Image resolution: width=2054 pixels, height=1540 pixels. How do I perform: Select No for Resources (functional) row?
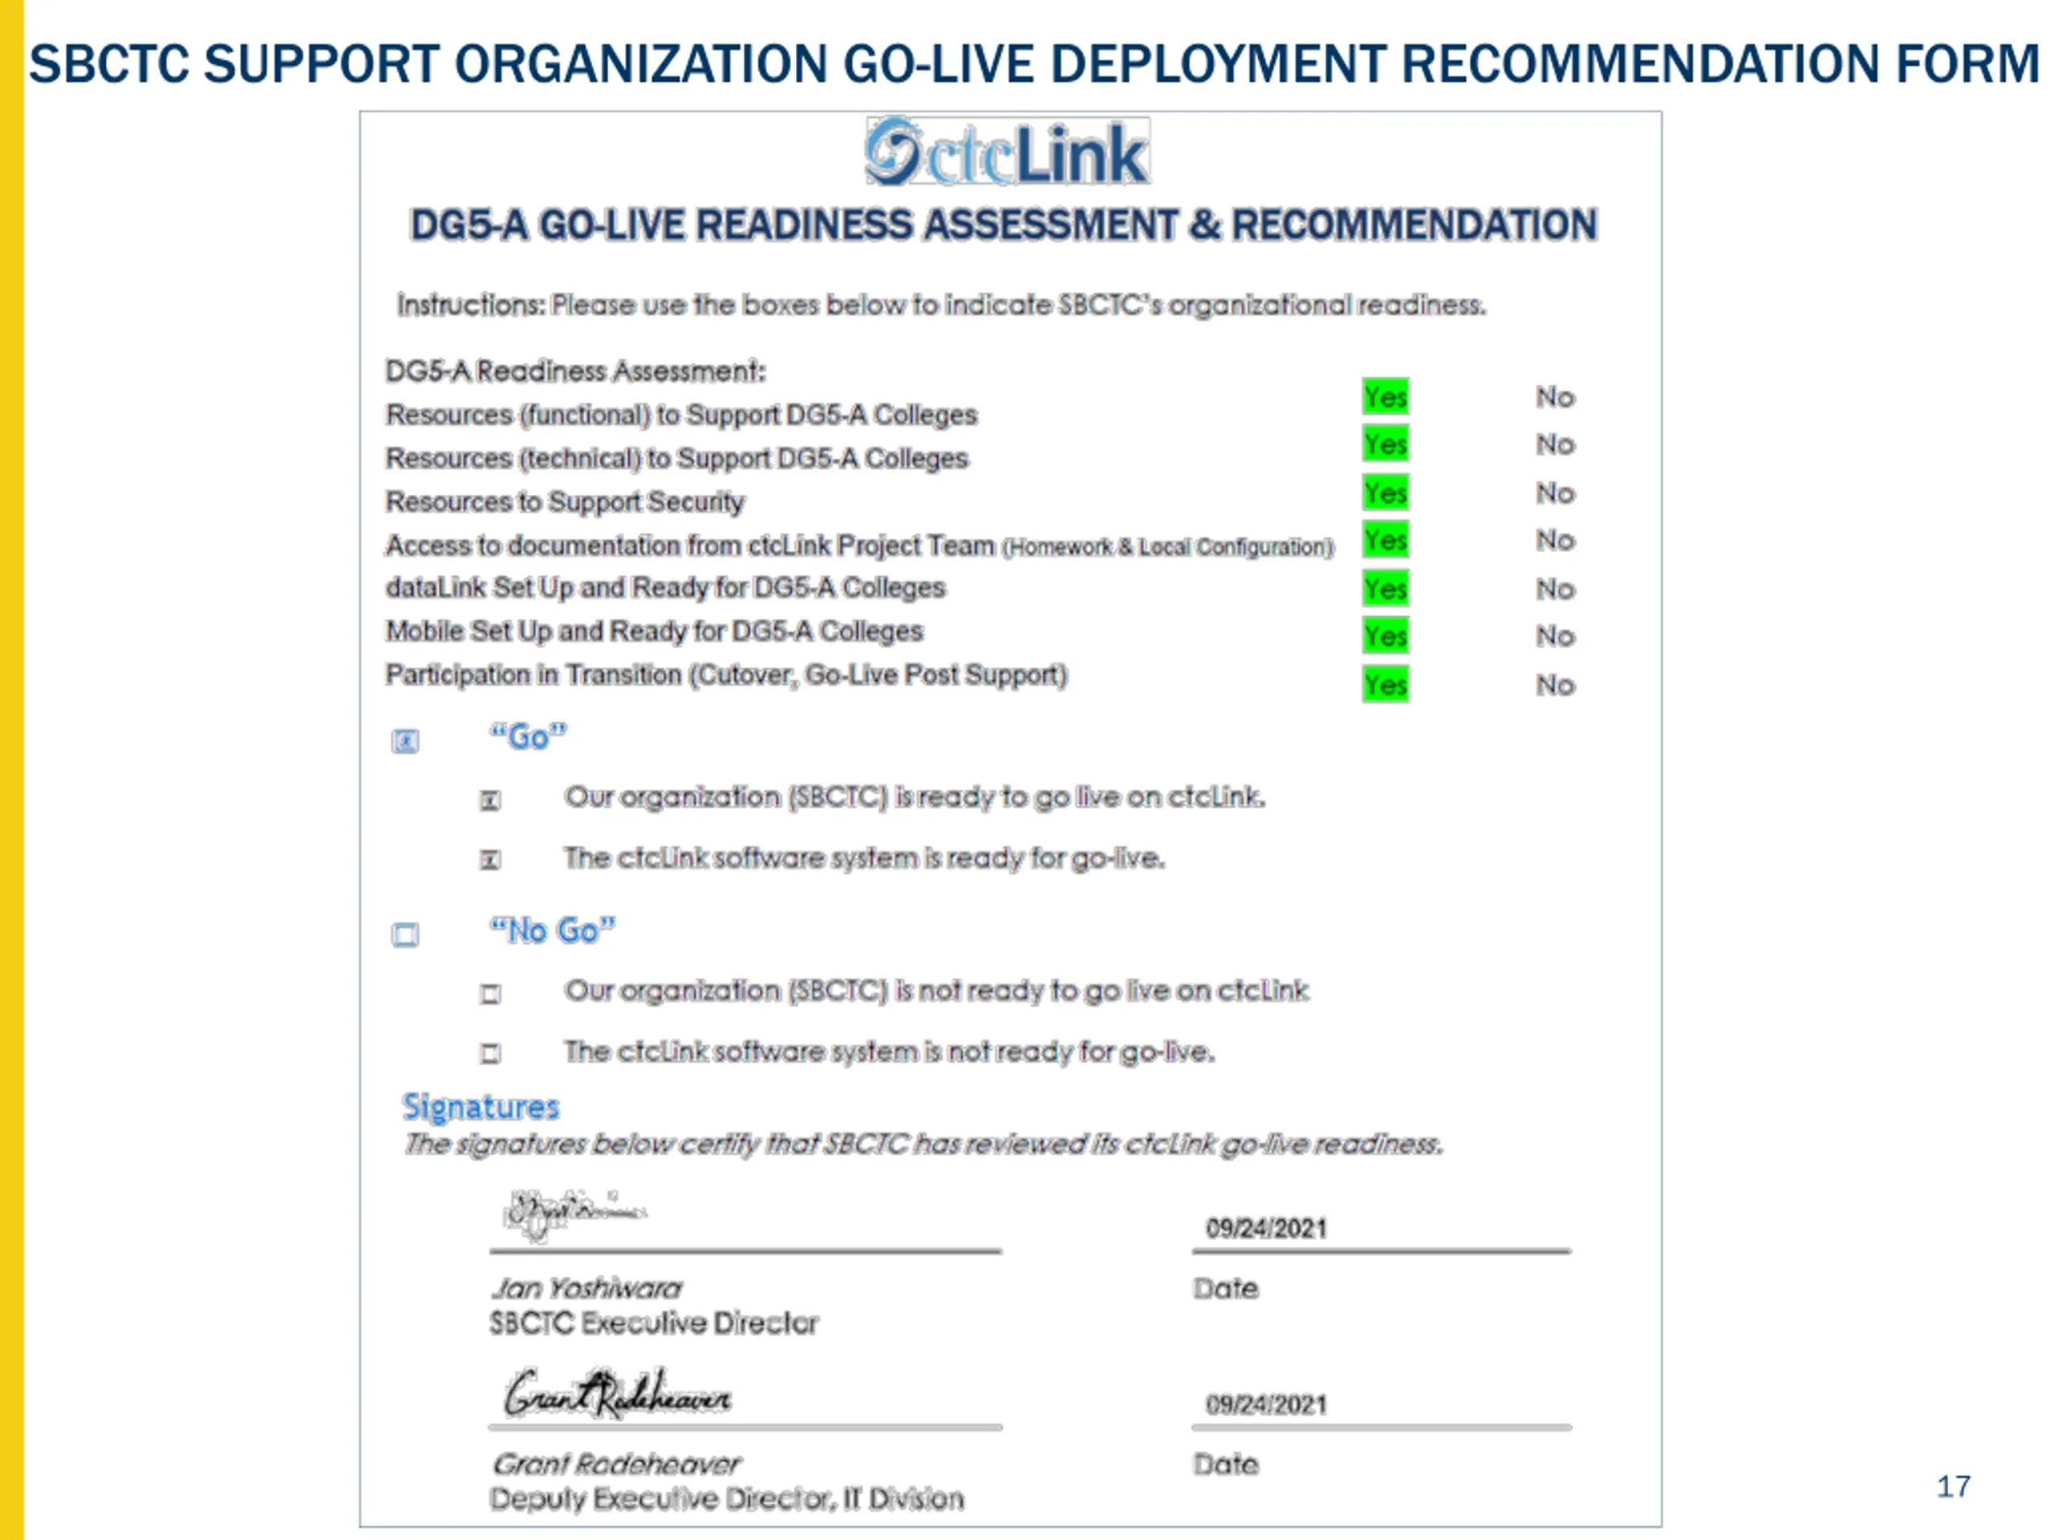point(1556,397)
